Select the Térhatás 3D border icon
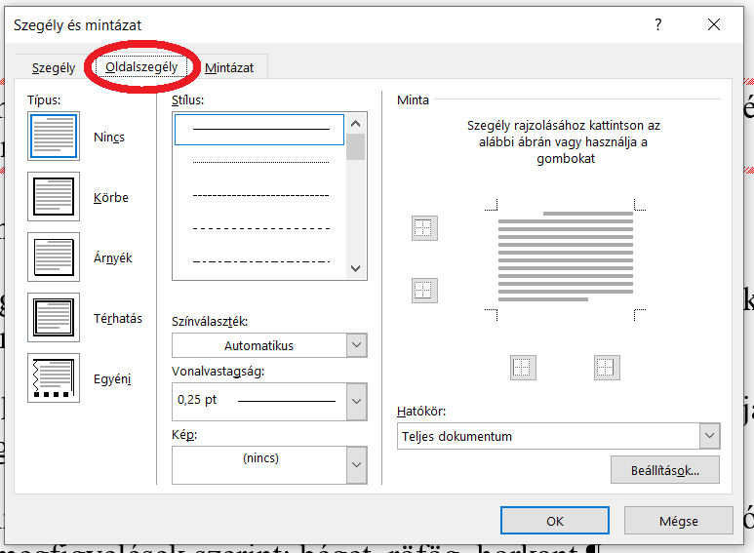This screenshot has width=754, height=553. coord(53,318)
